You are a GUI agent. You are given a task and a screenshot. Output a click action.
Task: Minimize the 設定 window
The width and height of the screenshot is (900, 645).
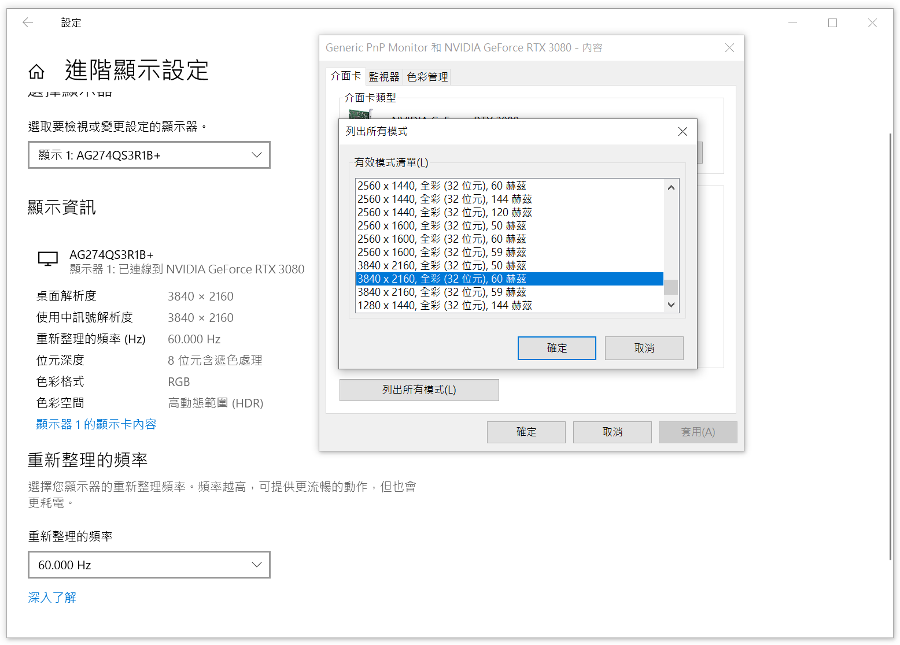[792, 23]
